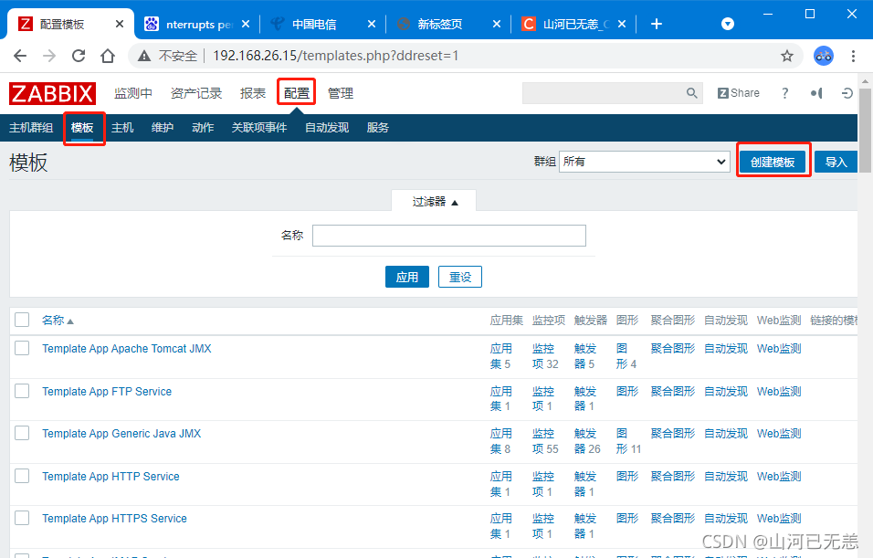Go to the 自动发现 submenu
Screen dimensions: 873x558
327,128
